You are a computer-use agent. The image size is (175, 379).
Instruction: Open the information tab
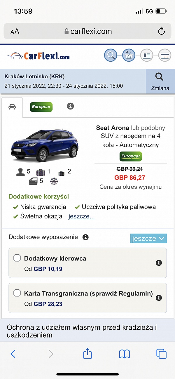pos(70,106)
